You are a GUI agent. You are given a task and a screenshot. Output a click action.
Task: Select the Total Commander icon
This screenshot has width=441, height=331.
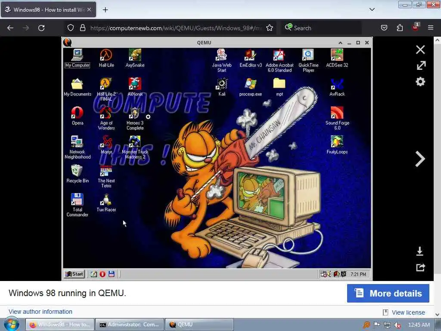[78, 205]
